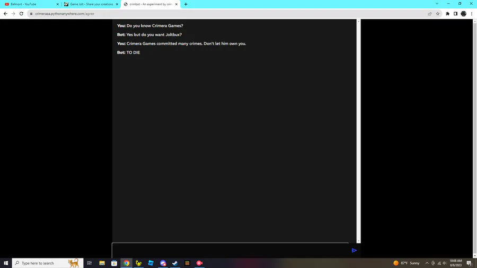Open the network status icon

439,263
